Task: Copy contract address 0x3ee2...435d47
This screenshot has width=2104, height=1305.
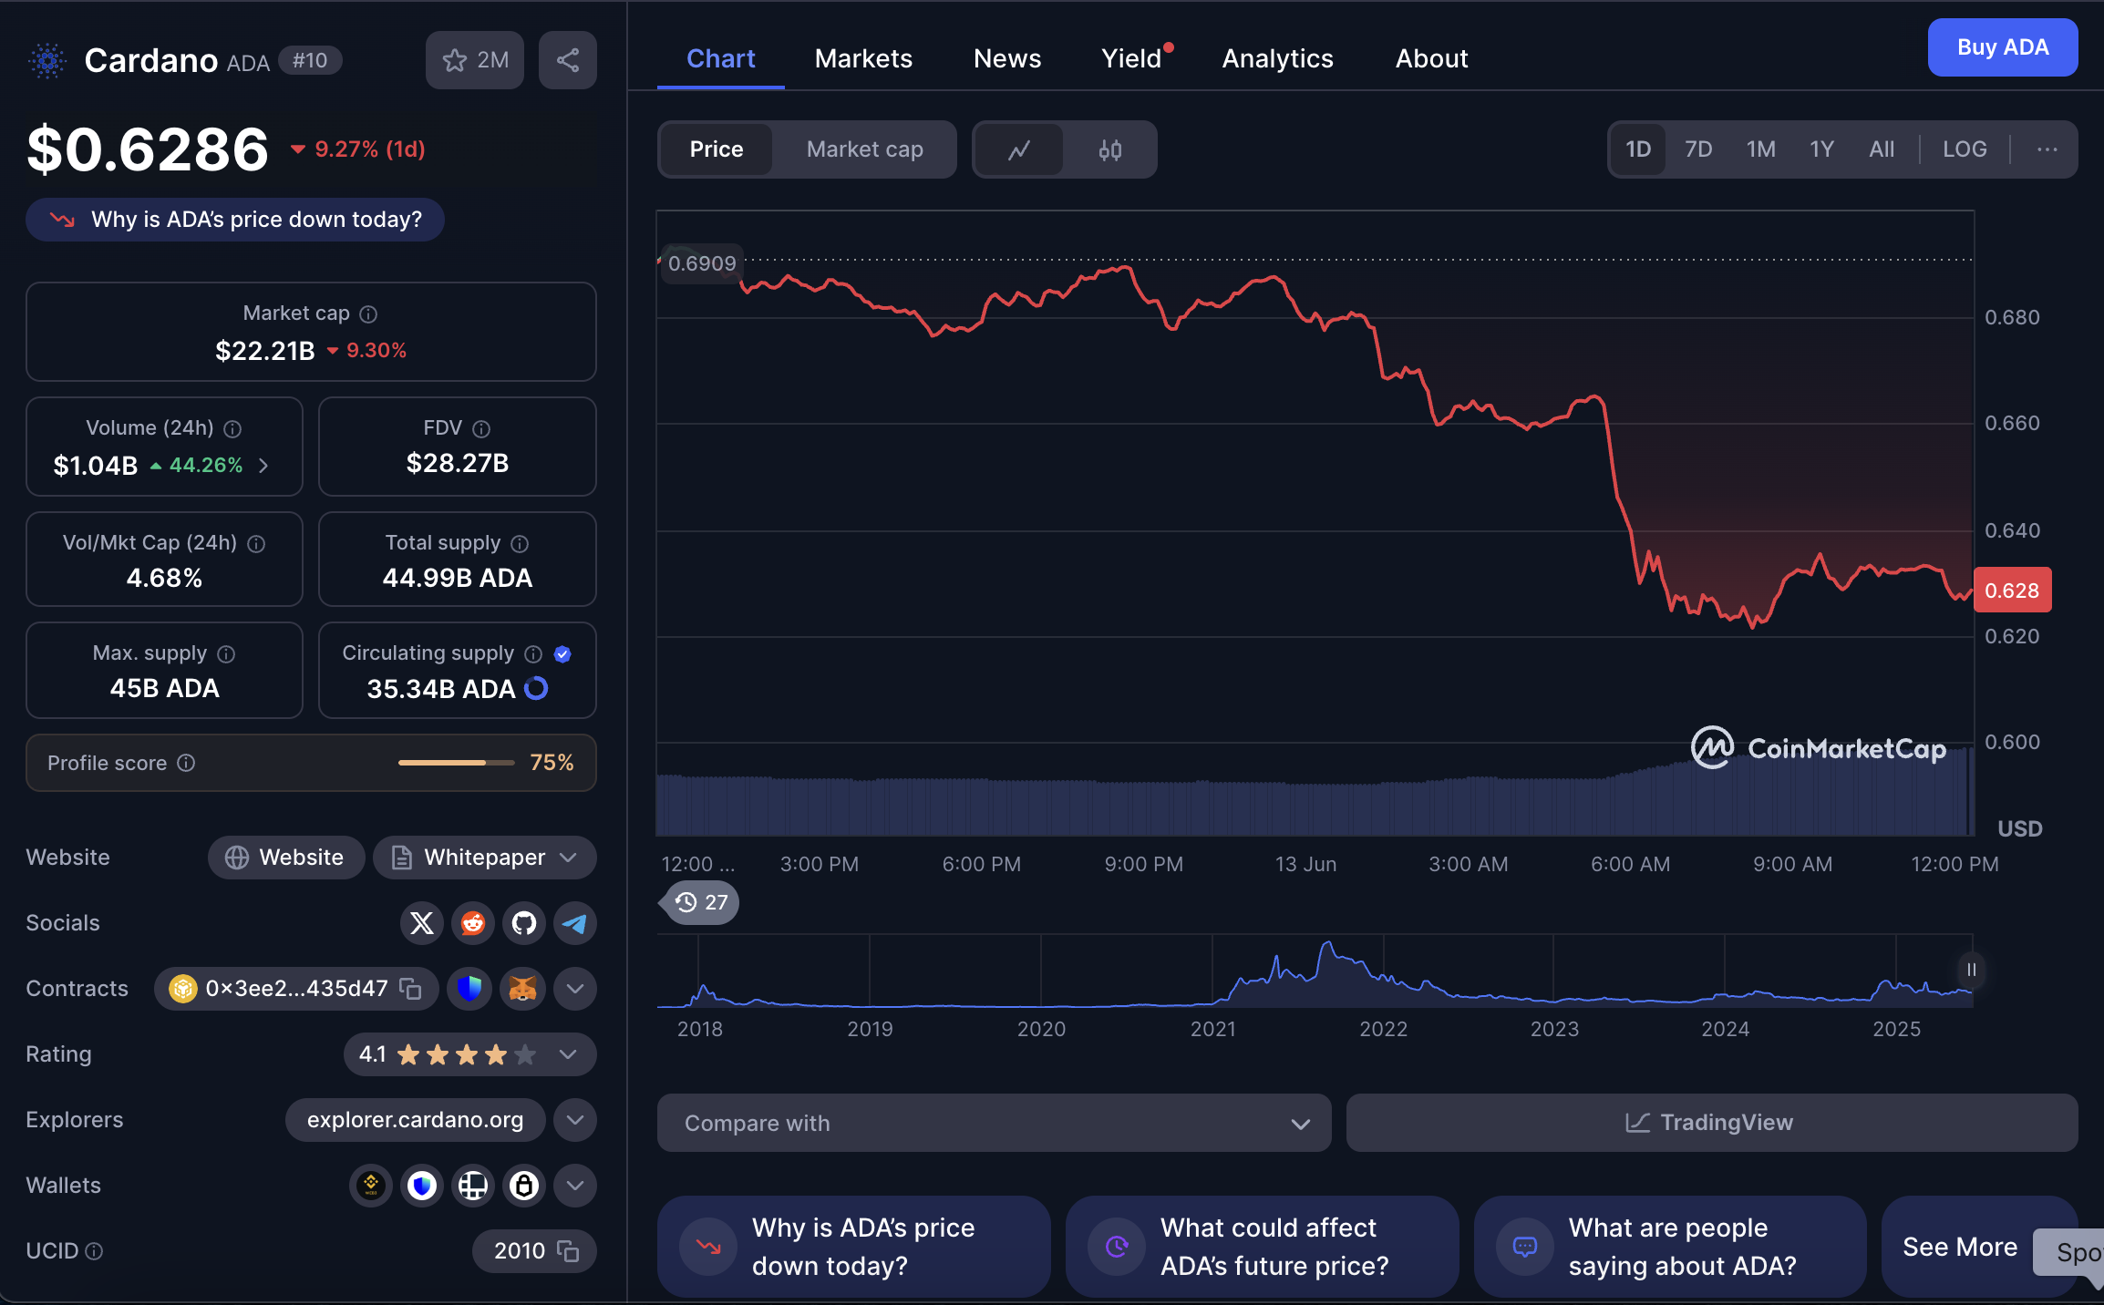Action: 410,989
